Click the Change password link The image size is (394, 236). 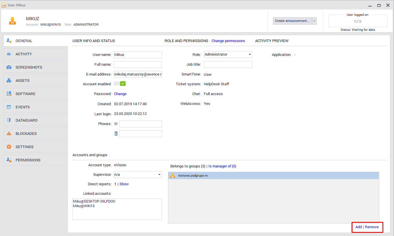(x=120, y=94)
